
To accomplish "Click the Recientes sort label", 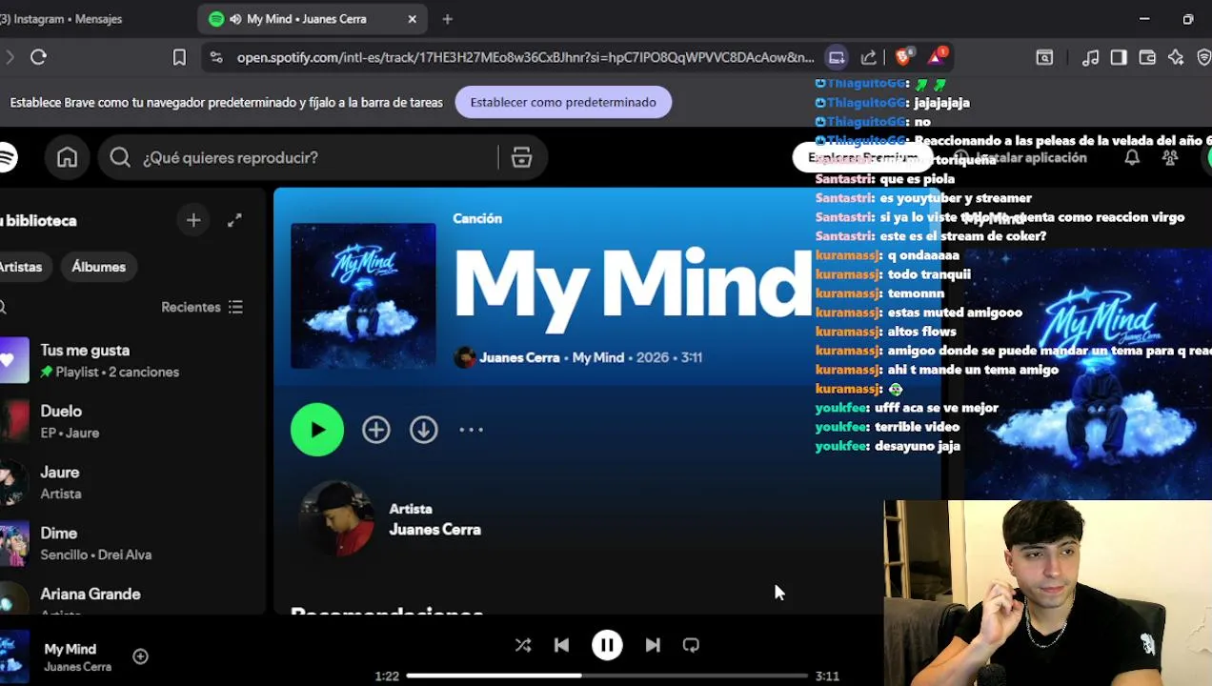I will pyautogui.click(x=191, y=308).
